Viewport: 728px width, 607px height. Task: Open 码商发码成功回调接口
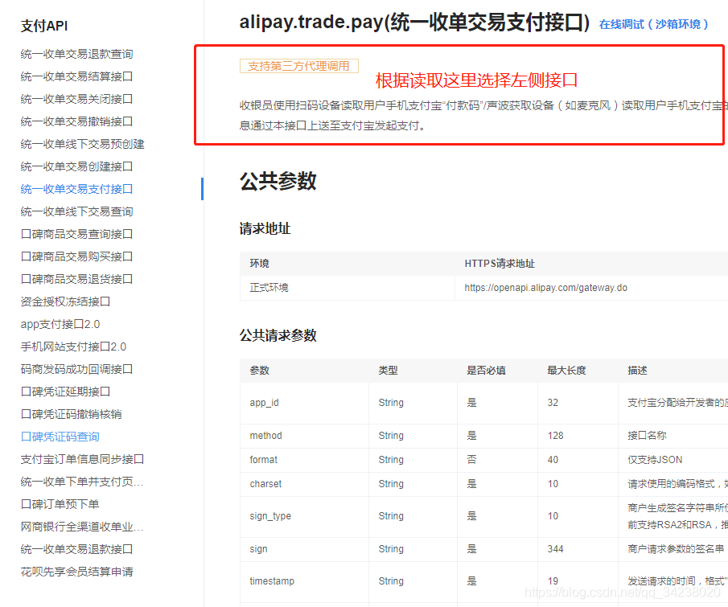coord(76,369)
